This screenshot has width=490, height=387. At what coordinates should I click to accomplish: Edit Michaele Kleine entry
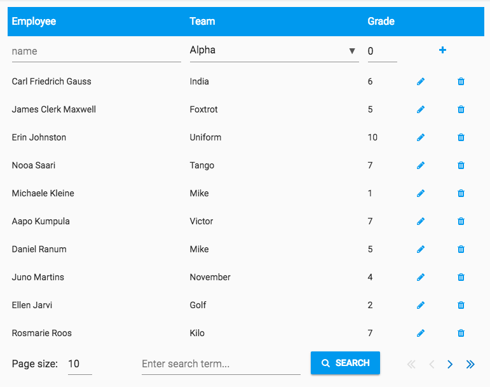click(x=420, y=193)
